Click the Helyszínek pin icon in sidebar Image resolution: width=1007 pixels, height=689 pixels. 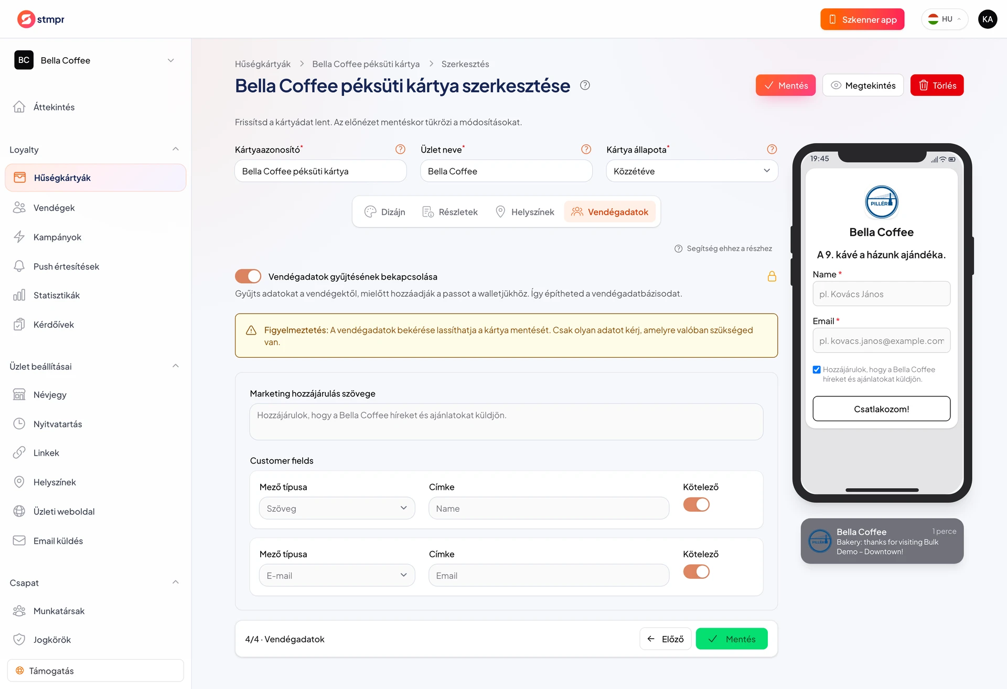(19, 482)
